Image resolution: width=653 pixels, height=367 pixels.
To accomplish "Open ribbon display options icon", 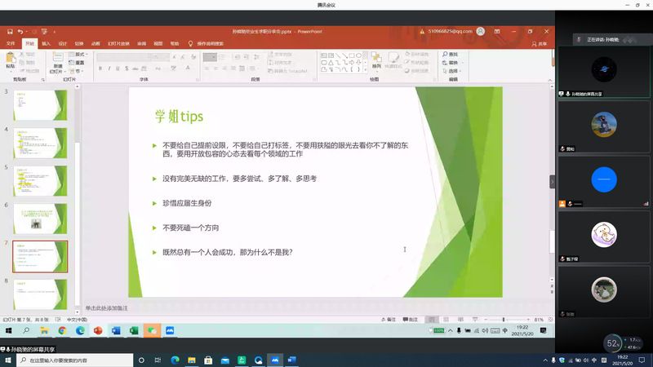I will (x=497, y=31).
